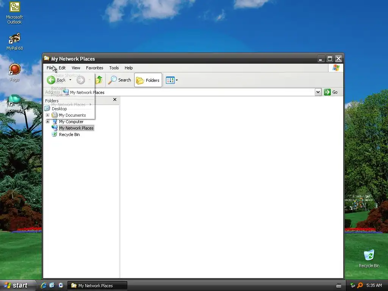Open the Views dropdown in the toolbar
Viewport: 388px width, 291px height.
click(172, 80)
